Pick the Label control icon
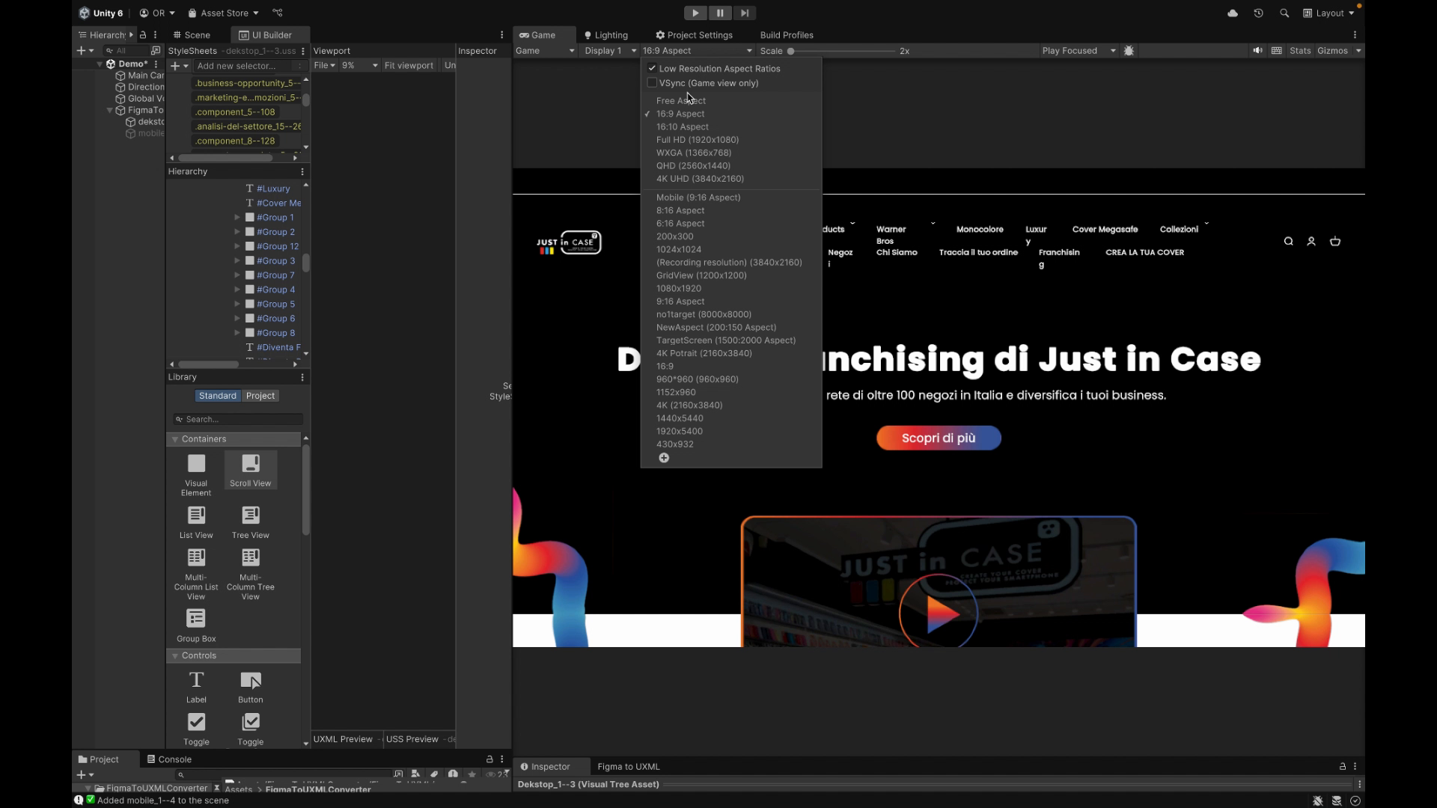This screenshot has width=1437, height=808. click(x=196, y=687)
